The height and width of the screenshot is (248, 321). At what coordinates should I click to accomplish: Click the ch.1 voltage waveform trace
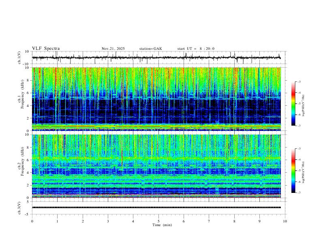(x=156, y=58)
